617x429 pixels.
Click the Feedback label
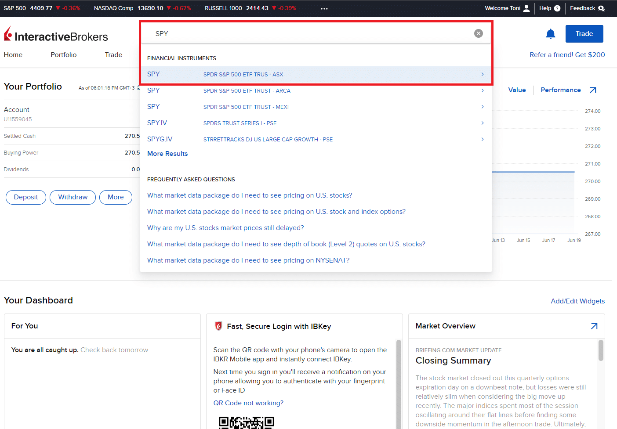coord(582,8)
